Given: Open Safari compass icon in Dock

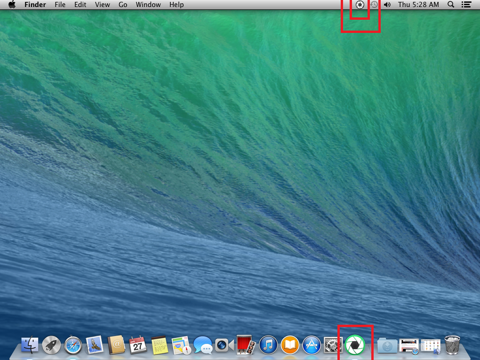Looking at the screenshot, I should tap(73, 345).
